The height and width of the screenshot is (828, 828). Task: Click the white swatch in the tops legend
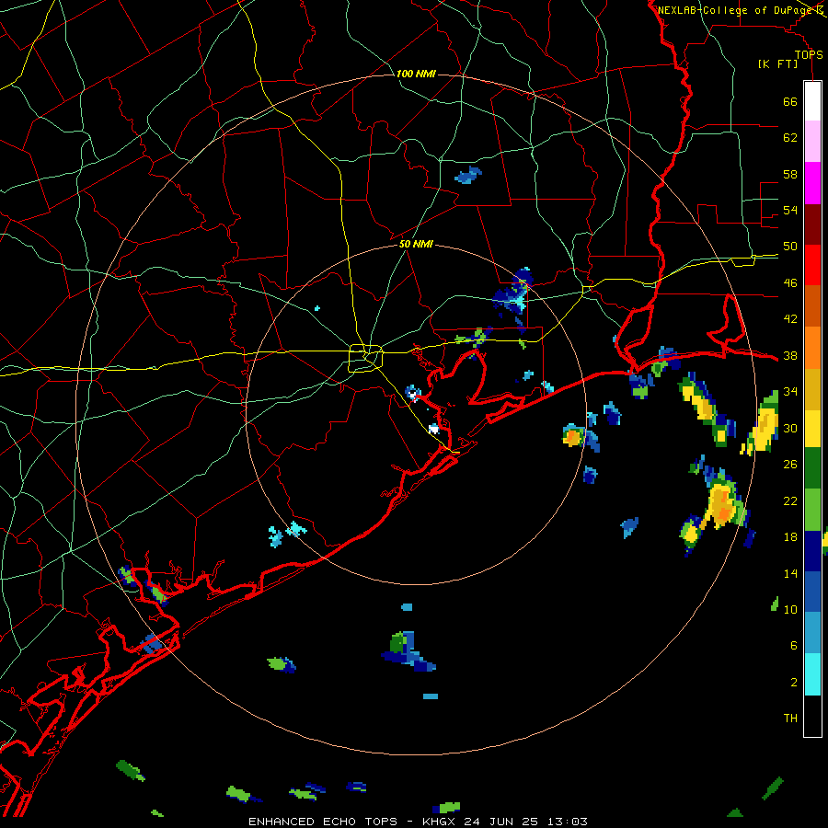812,101
